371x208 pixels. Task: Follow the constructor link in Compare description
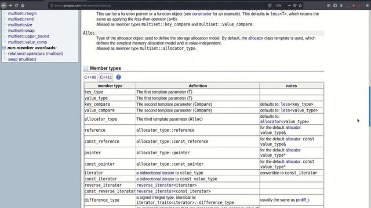coord(202,14)
